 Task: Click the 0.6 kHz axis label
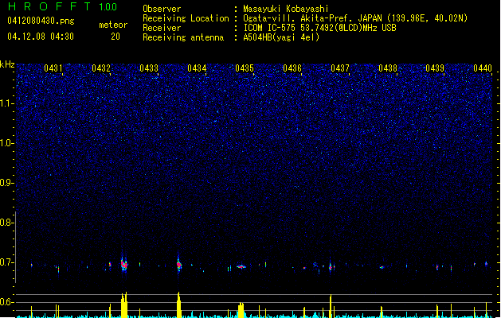7,302
